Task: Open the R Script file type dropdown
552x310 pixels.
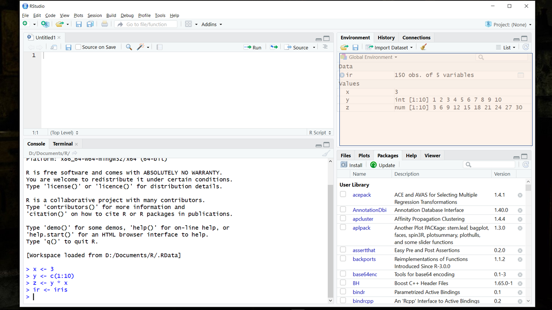Action: 320,133
